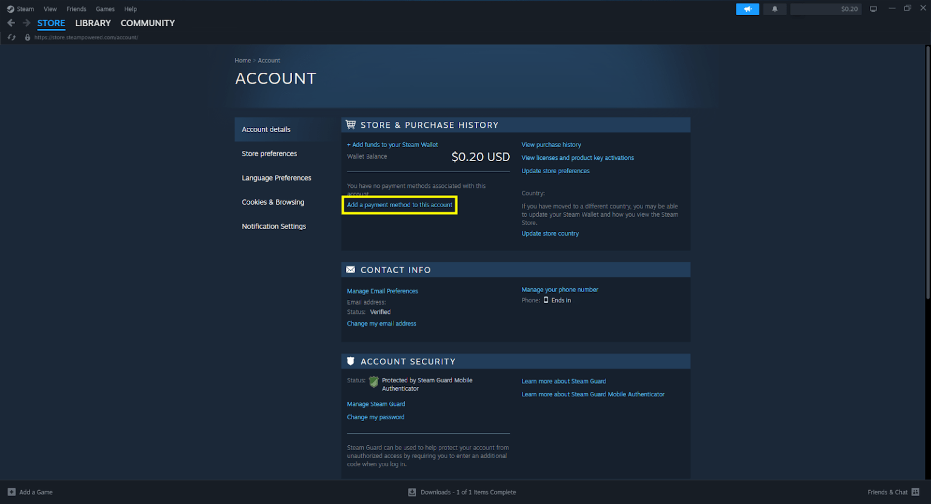The image size is (931, 504).
Task: Open the Games menu
Action: point(105,8)
